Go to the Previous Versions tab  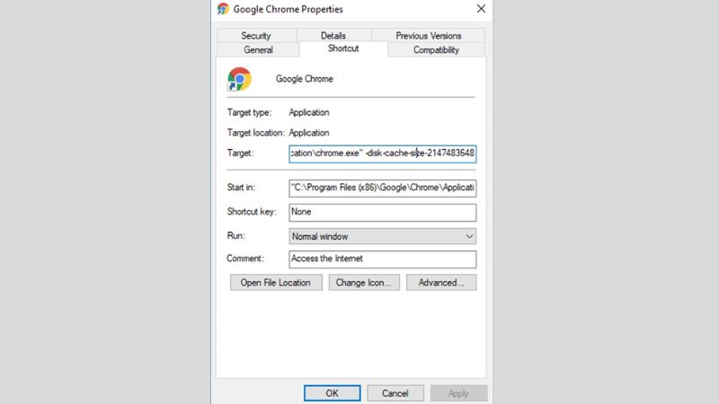pyautogui.click(x=429, y=35)
